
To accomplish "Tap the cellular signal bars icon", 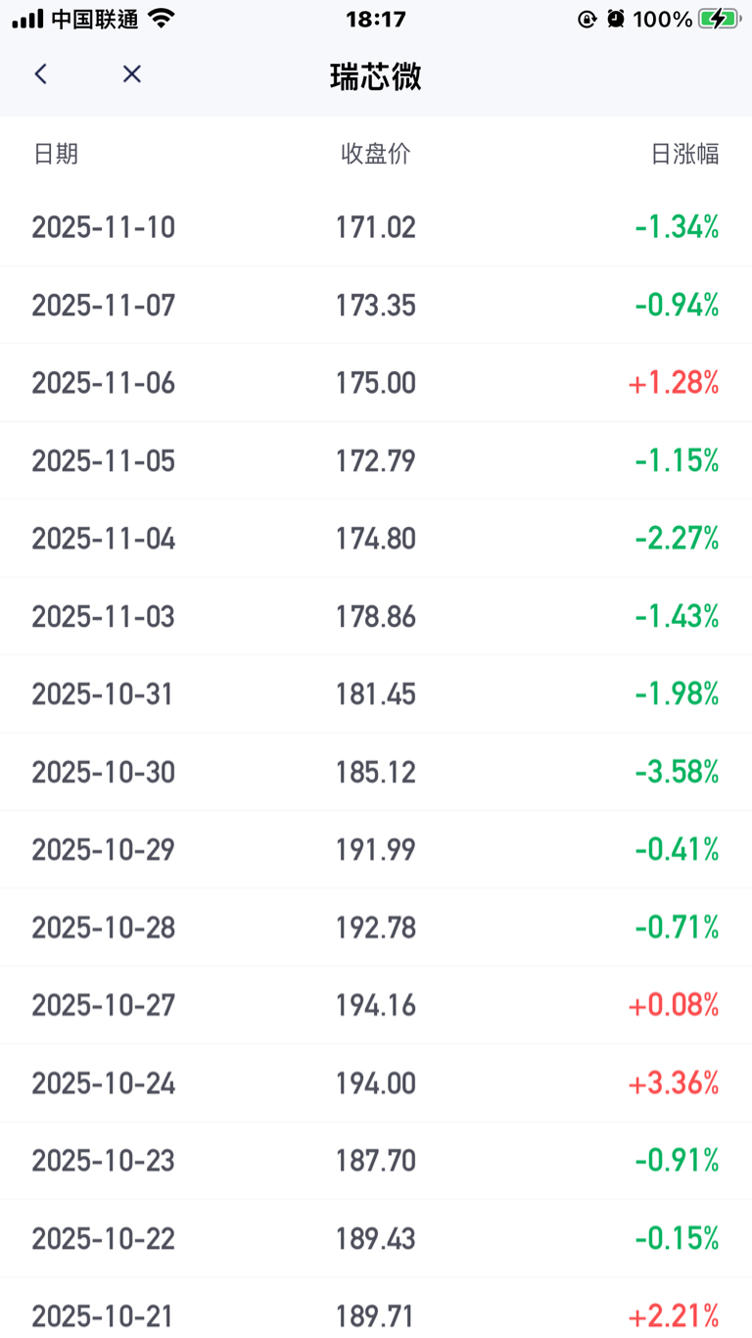I will tap(27, 19).
